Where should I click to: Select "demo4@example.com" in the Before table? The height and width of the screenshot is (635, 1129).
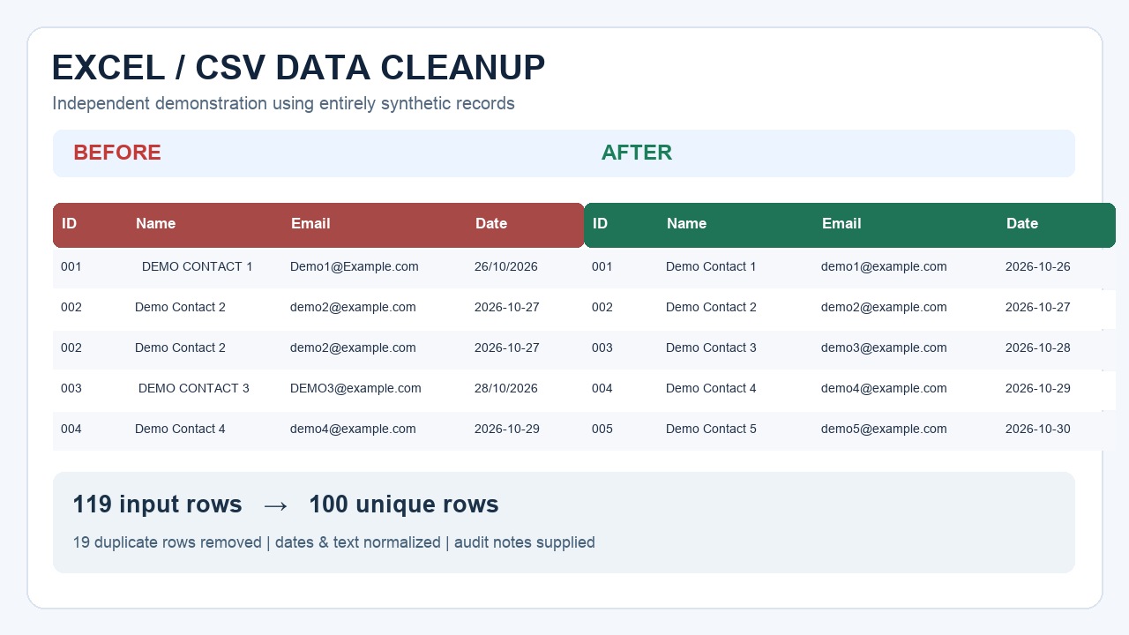pyautogui.click(x=353, y=429)
